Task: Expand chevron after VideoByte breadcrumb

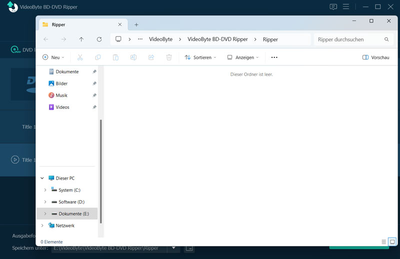Action: point(180,39)
